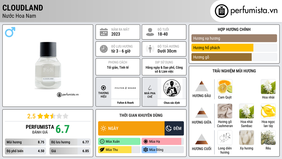This screenshot has height=159, width=282.
Task: Click the Hương gỗ accord bar
Action: (234, 57)
